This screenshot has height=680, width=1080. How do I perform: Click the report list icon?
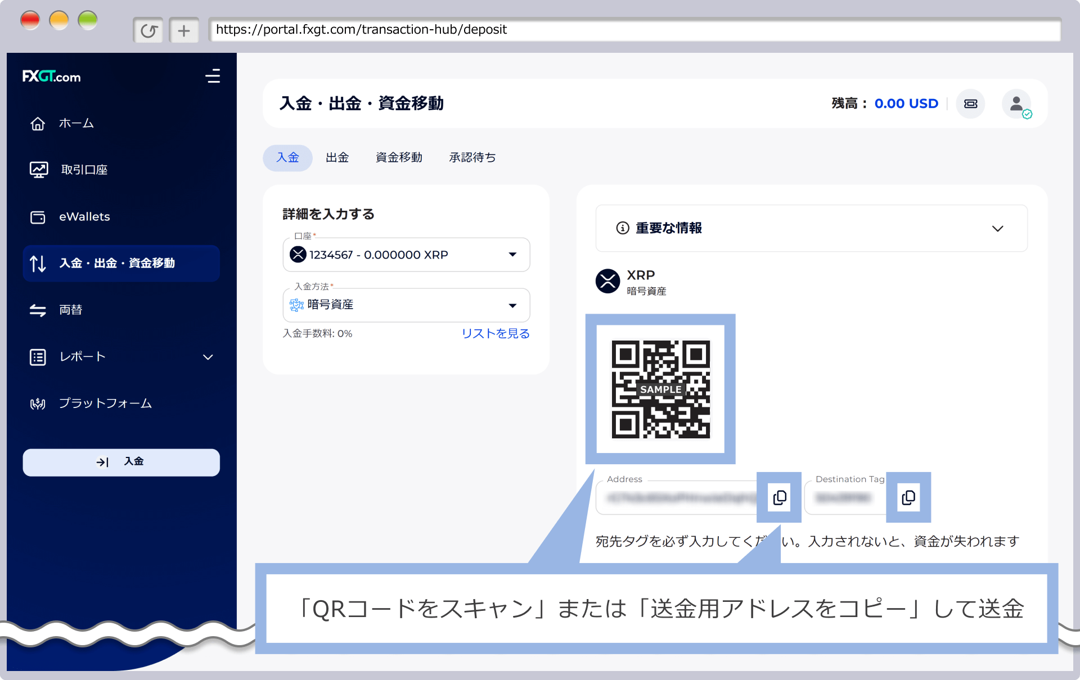click(x=38, y=357)
